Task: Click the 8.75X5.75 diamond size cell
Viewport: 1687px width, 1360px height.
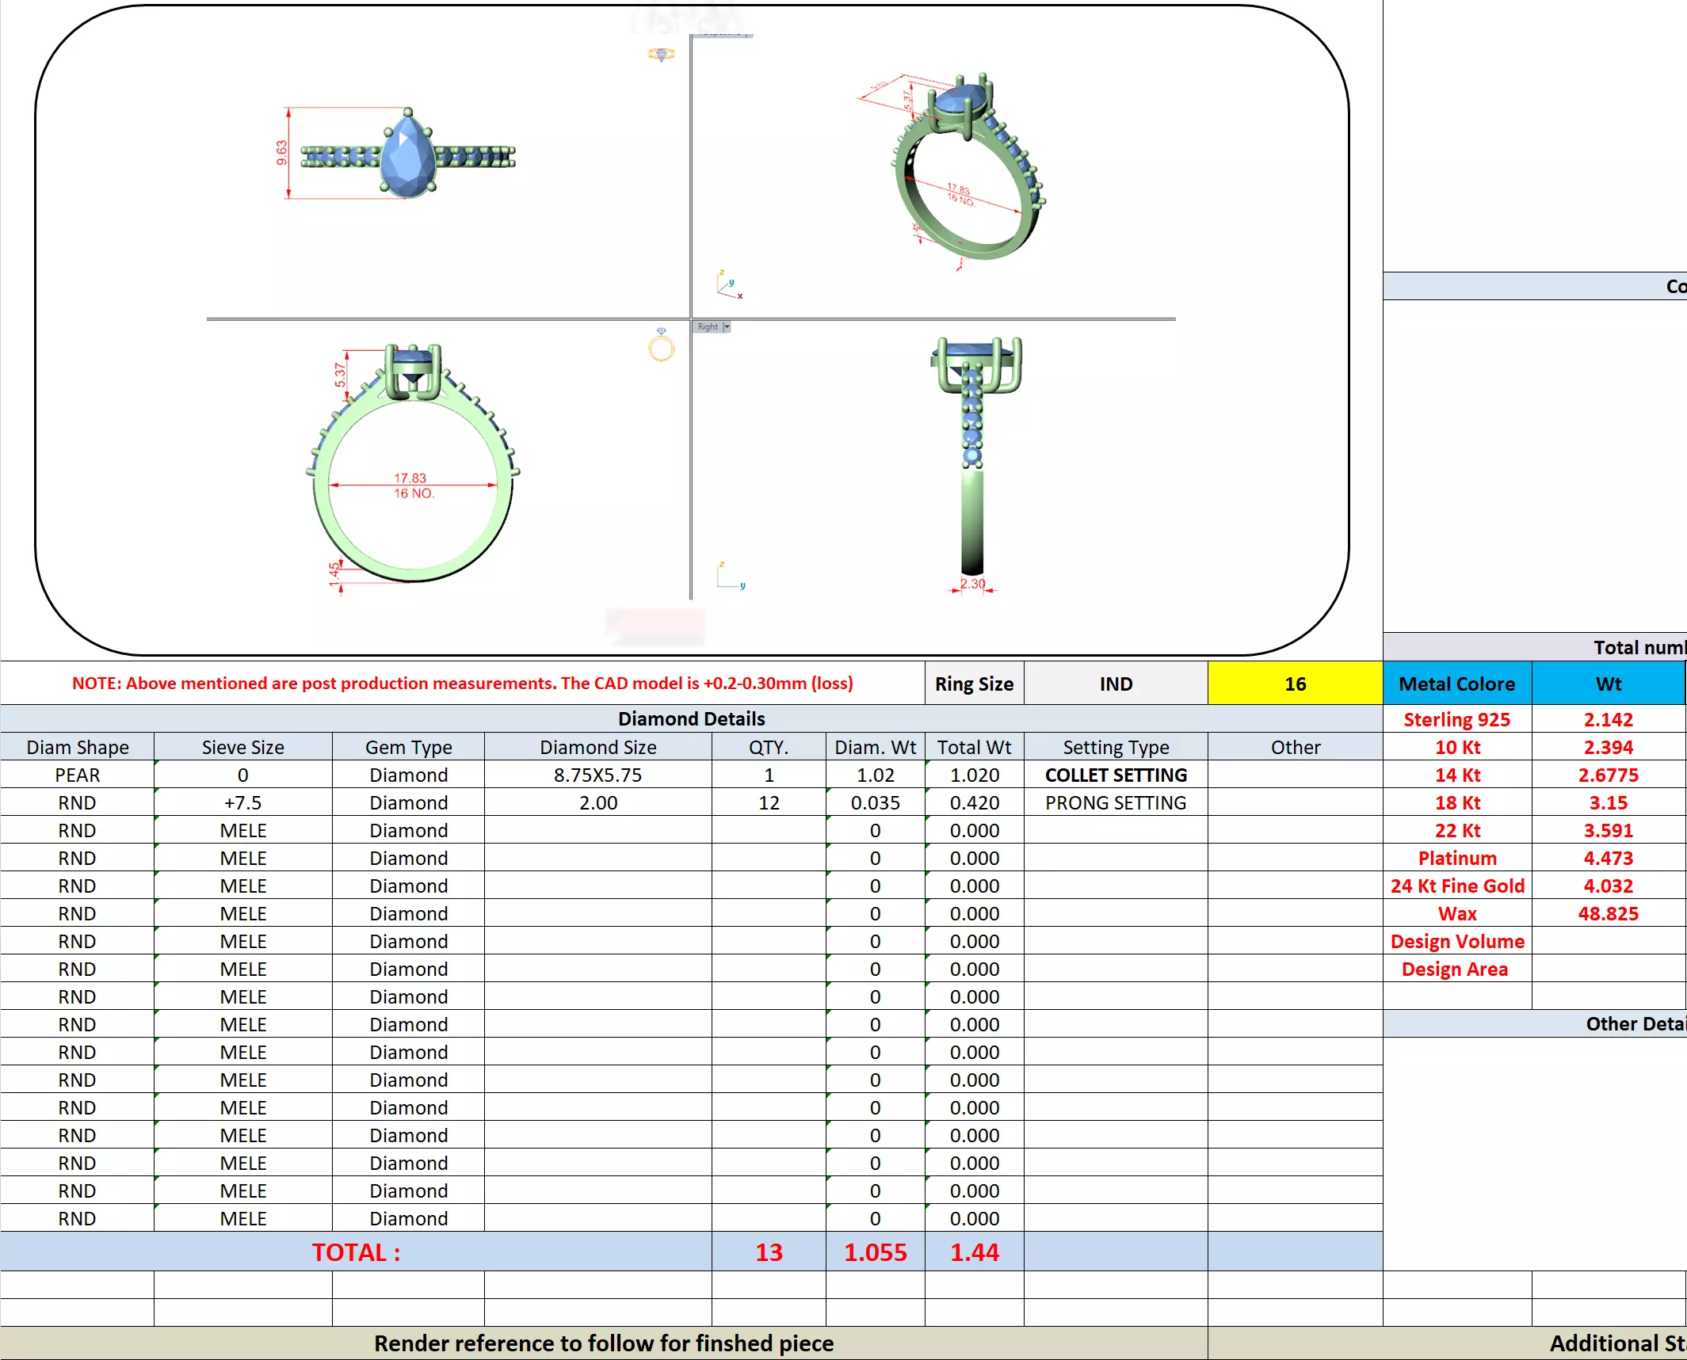Action: click(597, 775)
